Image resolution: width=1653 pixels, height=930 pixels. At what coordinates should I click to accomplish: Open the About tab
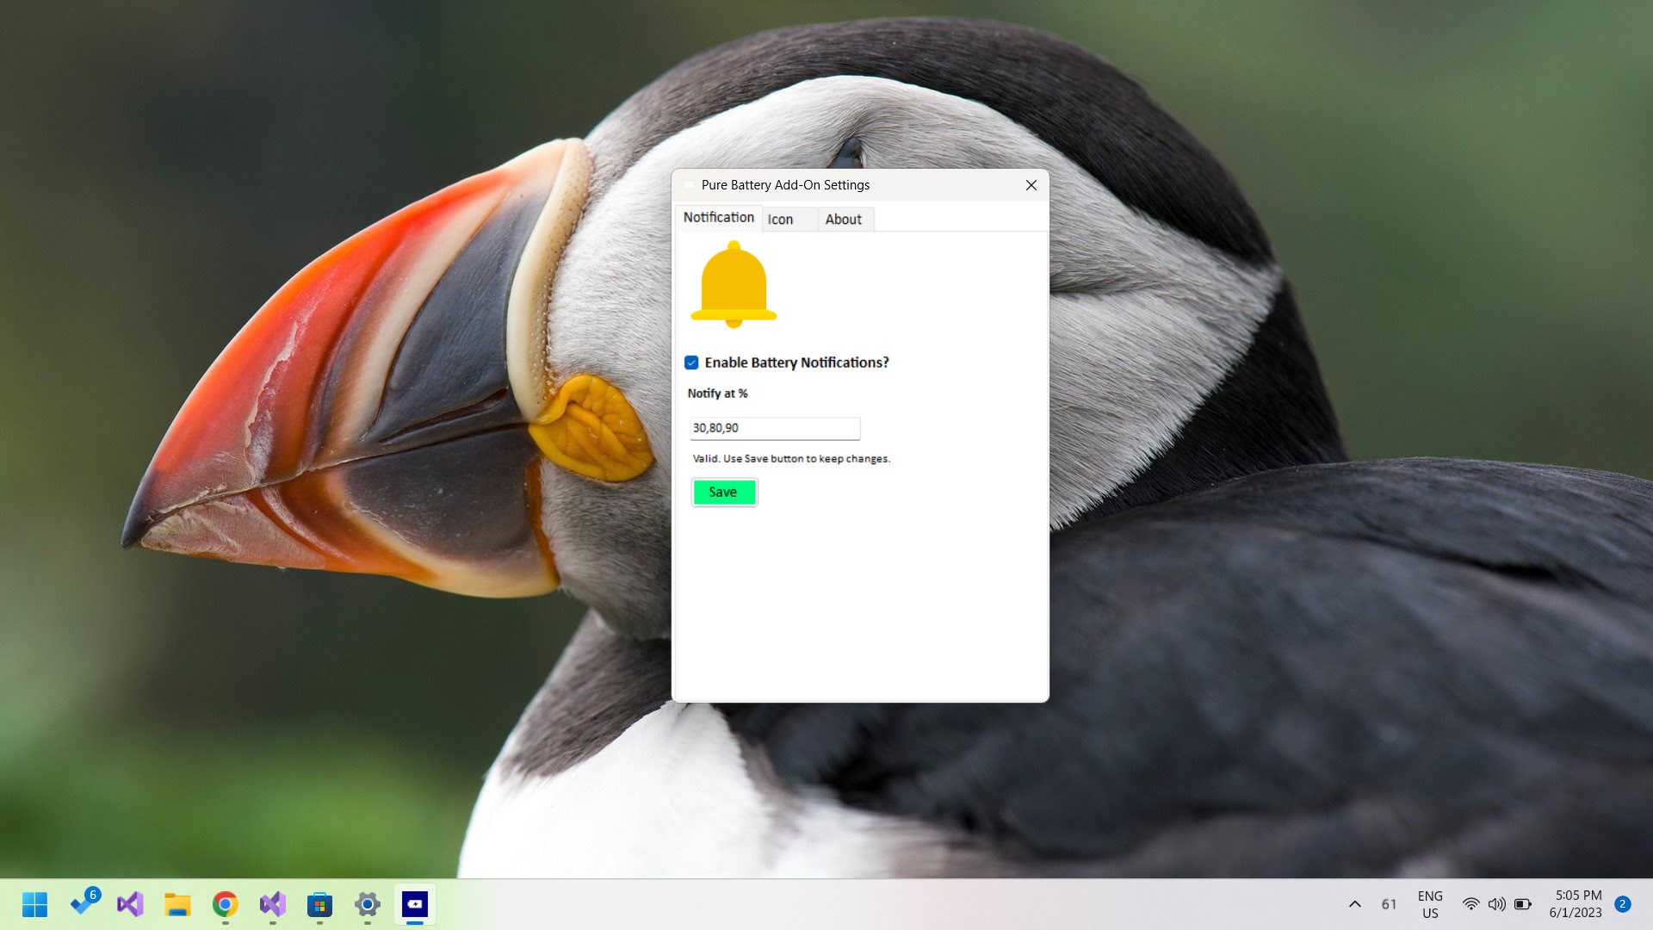843,220
